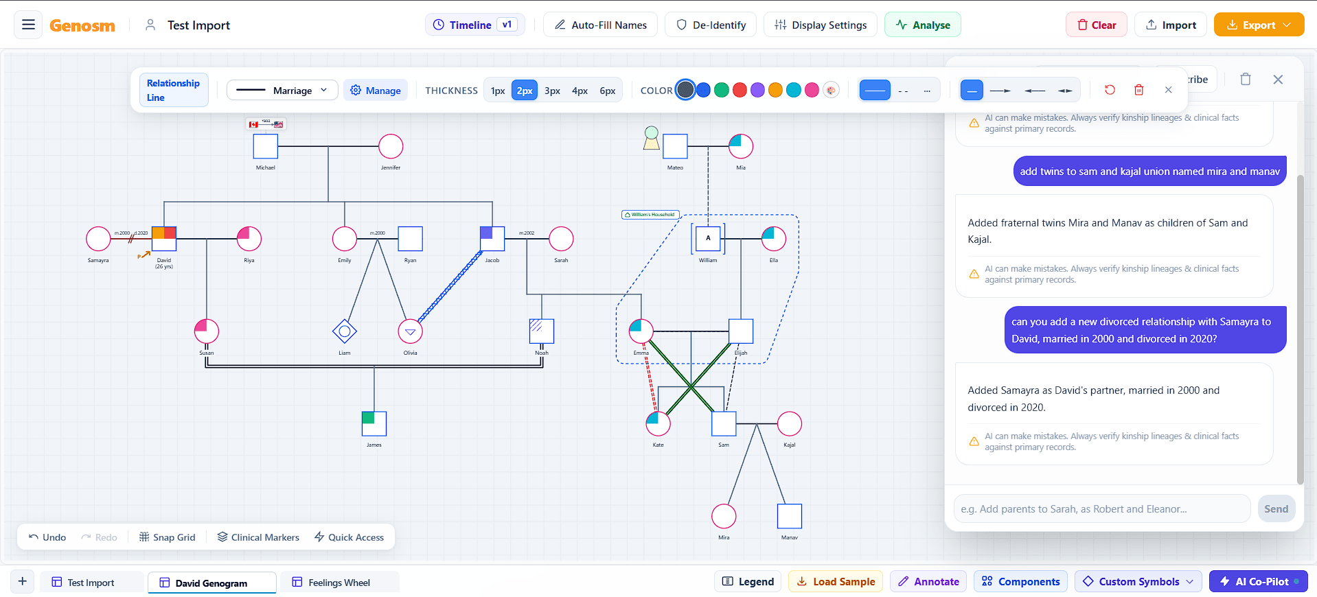
Task: Clear the AI Co-Pilot chat history
Action: tap(1246, 80)
